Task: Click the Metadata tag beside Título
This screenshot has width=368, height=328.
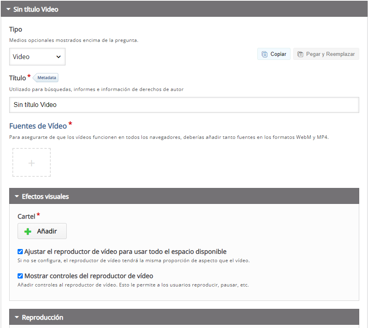Action: 46,77
